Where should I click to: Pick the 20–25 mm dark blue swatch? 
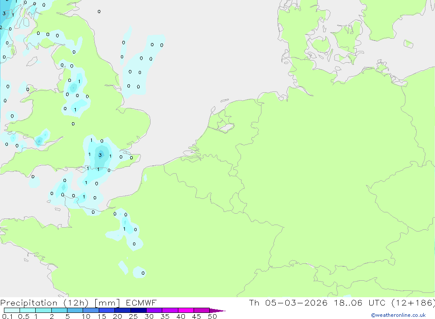pos(123,310)
